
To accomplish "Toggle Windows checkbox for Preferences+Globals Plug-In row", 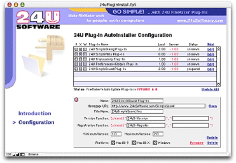I will click(x=85, y=64).
